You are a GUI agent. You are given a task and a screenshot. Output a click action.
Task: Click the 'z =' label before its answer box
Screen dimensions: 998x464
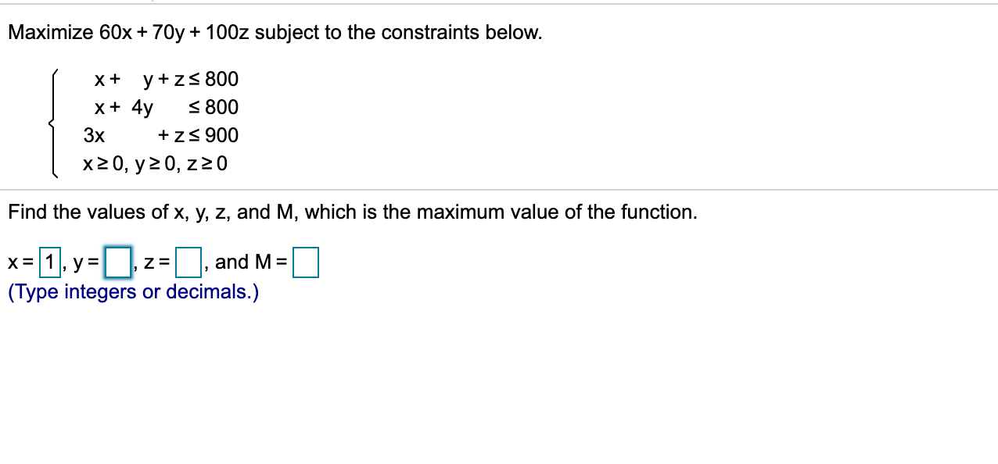pyautogui.click(x=156, y=262)
